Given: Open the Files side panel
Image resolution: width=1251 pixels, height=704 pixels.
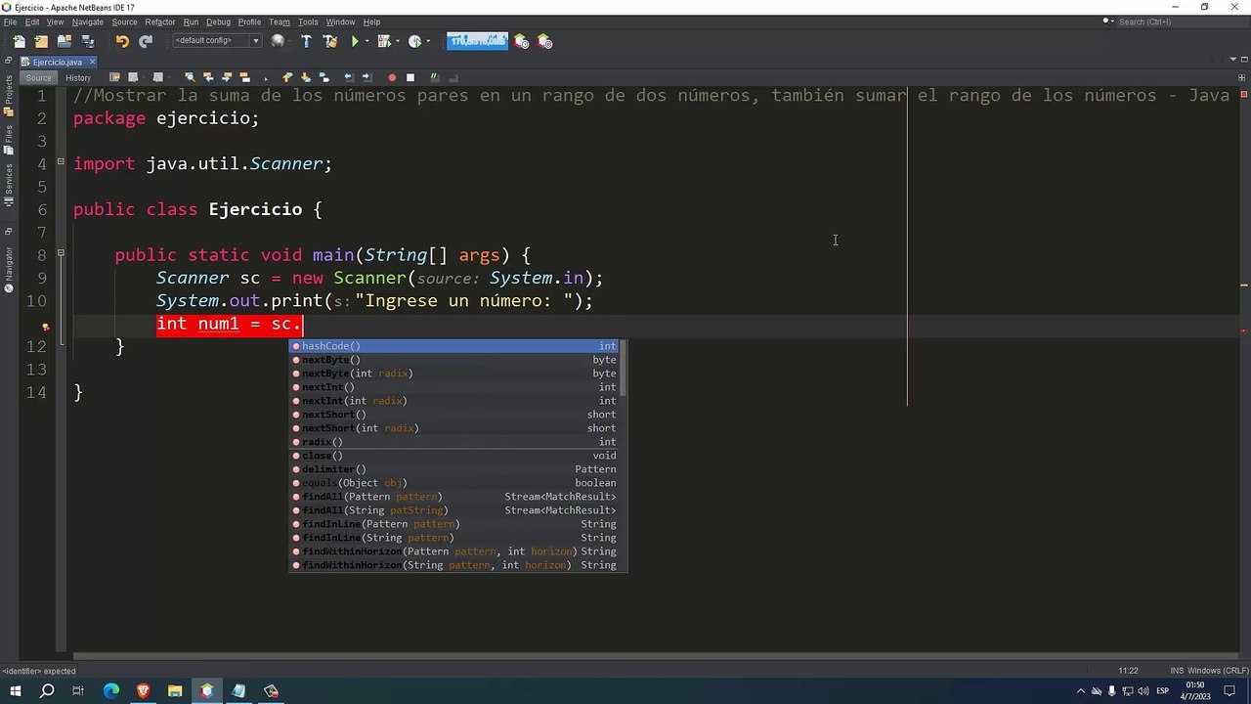Looking at the screenshot, I should (9, 141).
